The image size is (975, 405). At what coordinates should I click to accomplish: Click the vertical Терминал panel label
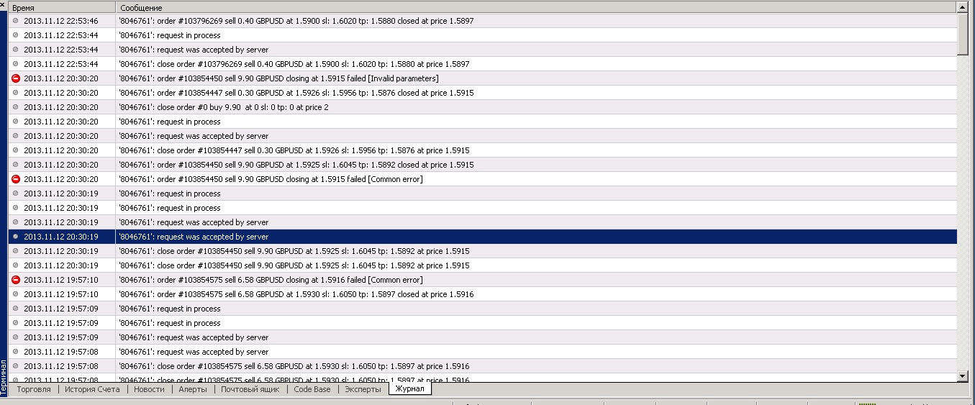[4, 376]
